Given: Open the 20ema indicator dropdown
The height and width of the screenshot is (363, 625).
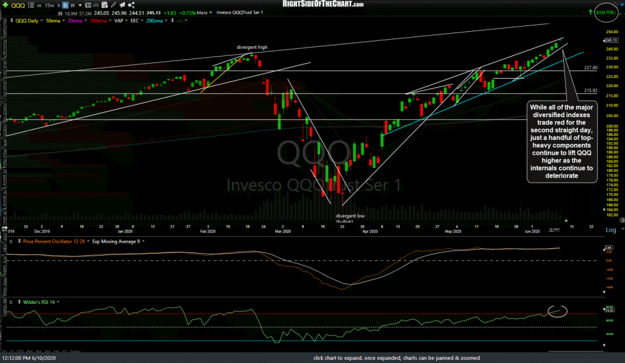Looking at the screenshot, I should tap(85, 21).
